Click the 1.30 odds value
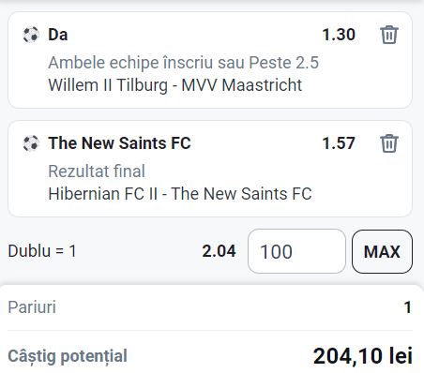Screen dimensions: 424x373 339,35
